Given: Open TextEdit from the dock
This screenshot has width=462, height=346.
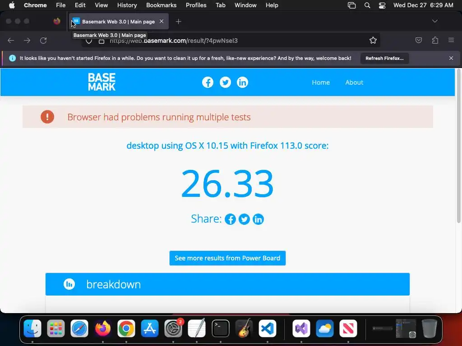Looking at the screenshot, I should 197,328.
